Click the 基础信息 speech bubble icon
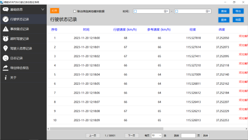 pyautogui.click(x=5, y=9)
